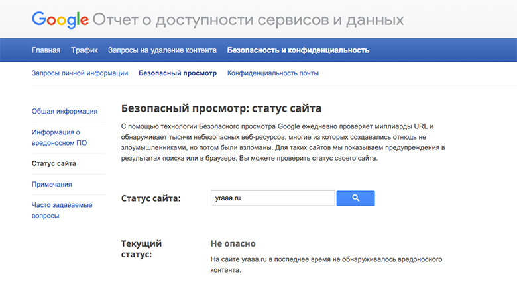
Task: Open Запросы личной информации sub-tab
Action: 80,73
